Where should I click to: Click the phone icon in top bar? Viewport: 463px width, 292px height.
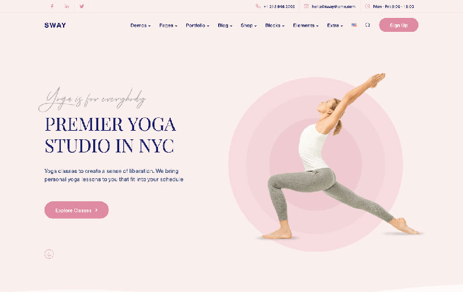click(258, 6)
